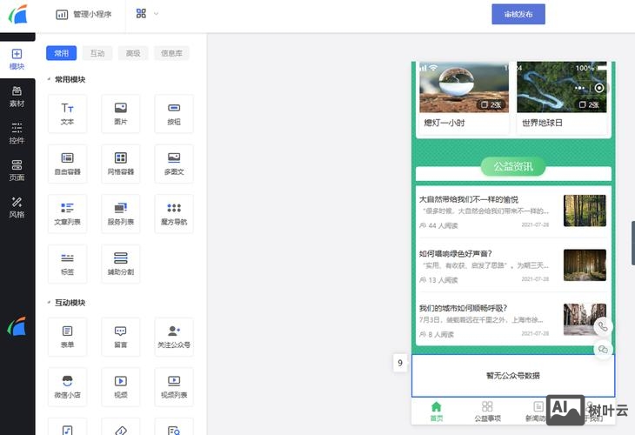Select the 网格容器 module

(121, 164)
